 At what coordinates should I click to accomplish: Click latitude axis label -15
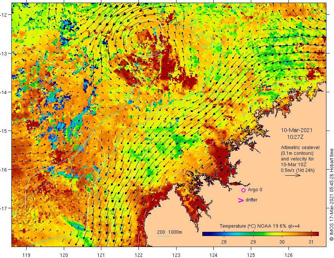pyautogui.click(x=4, y=131)
